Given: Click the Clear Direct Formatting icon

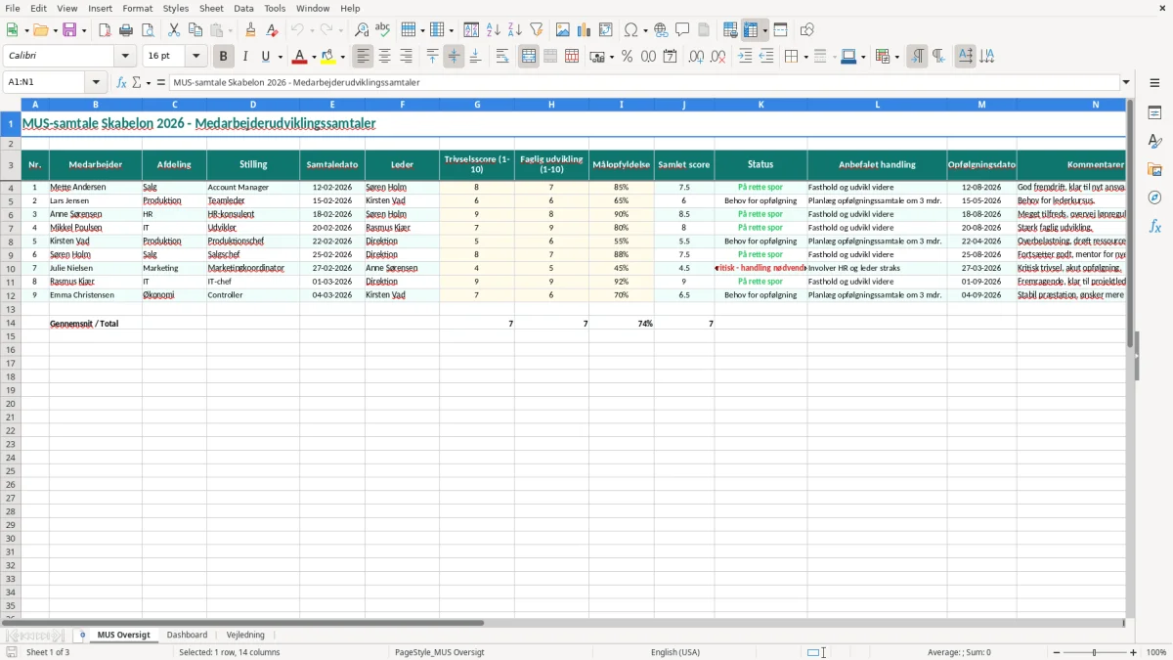Looking at the screenshot, I should point(273,30).
